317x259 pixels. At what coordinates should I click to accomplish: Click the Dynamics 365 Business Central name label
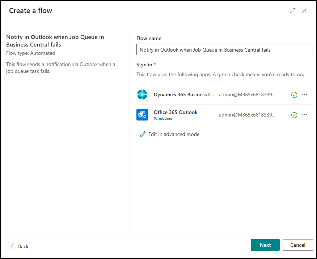(x=185, y=95)
